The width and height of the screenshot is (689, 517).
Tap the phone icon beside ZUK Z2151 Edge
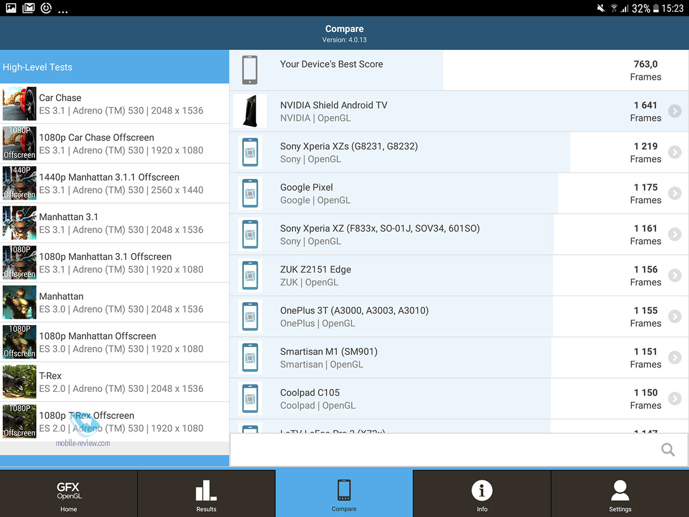pyautogui.click(x=250, y=275)
